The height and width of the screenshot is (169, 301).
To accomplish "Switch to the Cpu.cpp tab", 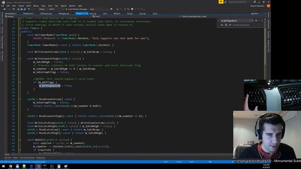I will point(143,14).
